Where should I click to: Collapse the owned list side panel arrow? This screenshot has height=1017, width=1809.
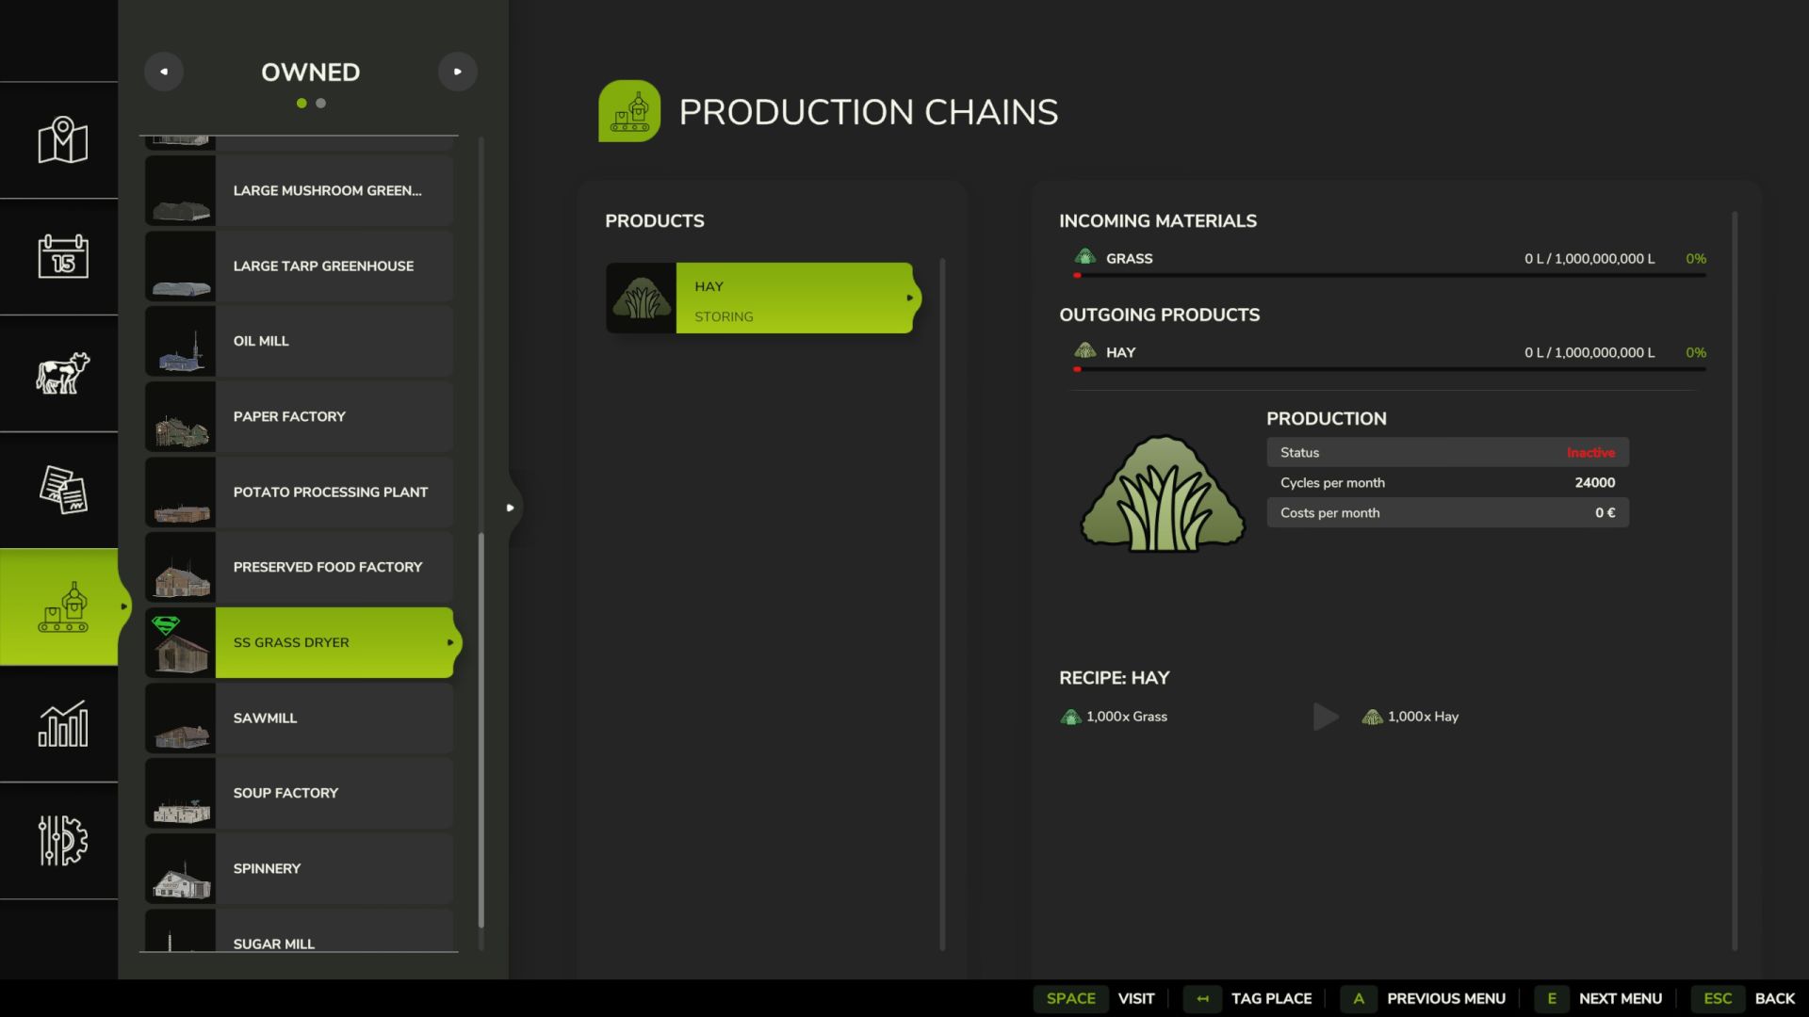point(510,508)
